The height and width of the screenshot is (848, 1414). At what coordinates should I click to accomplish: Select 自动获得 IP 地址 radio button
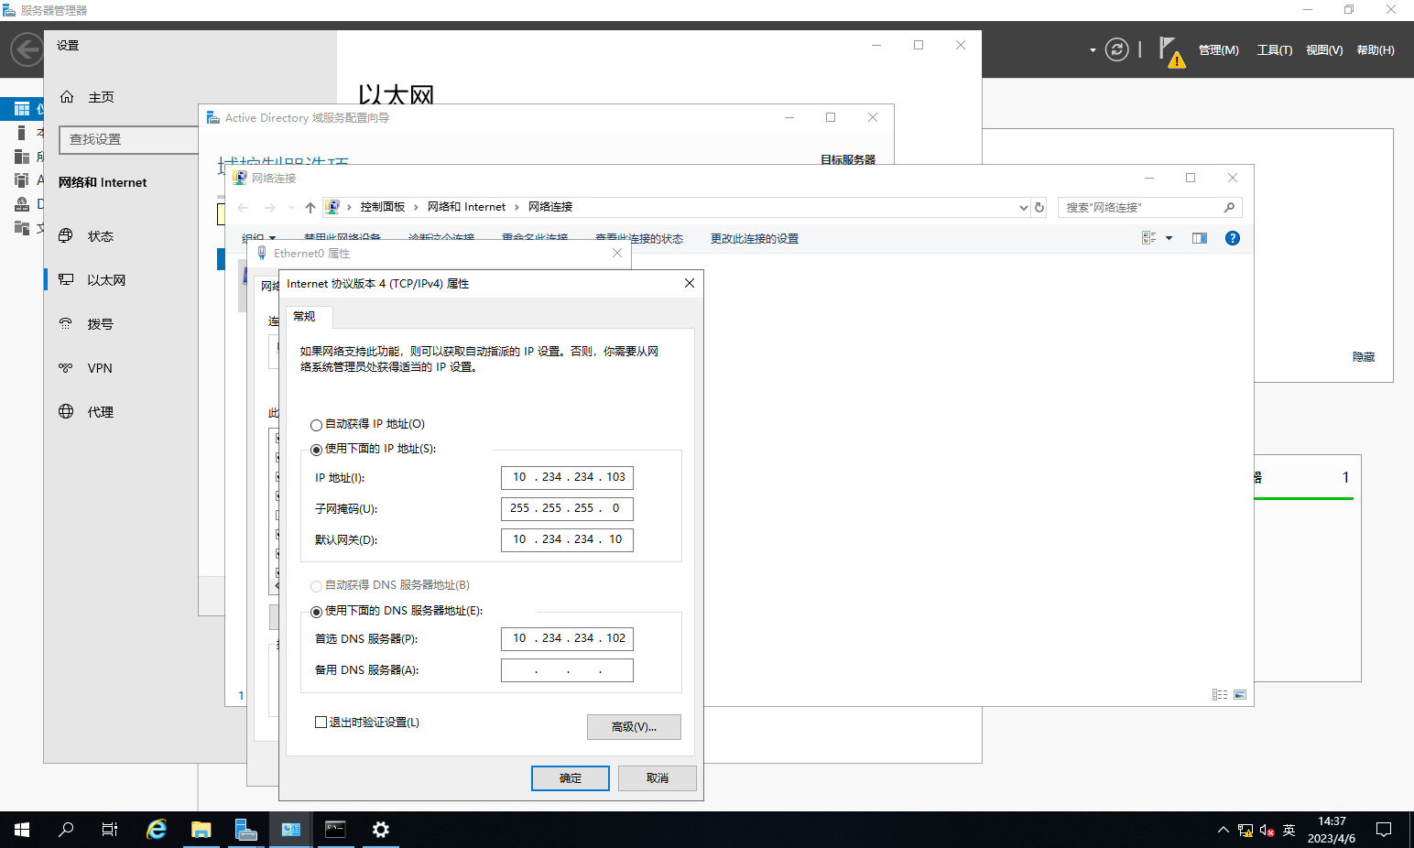(x=317, y=425)
